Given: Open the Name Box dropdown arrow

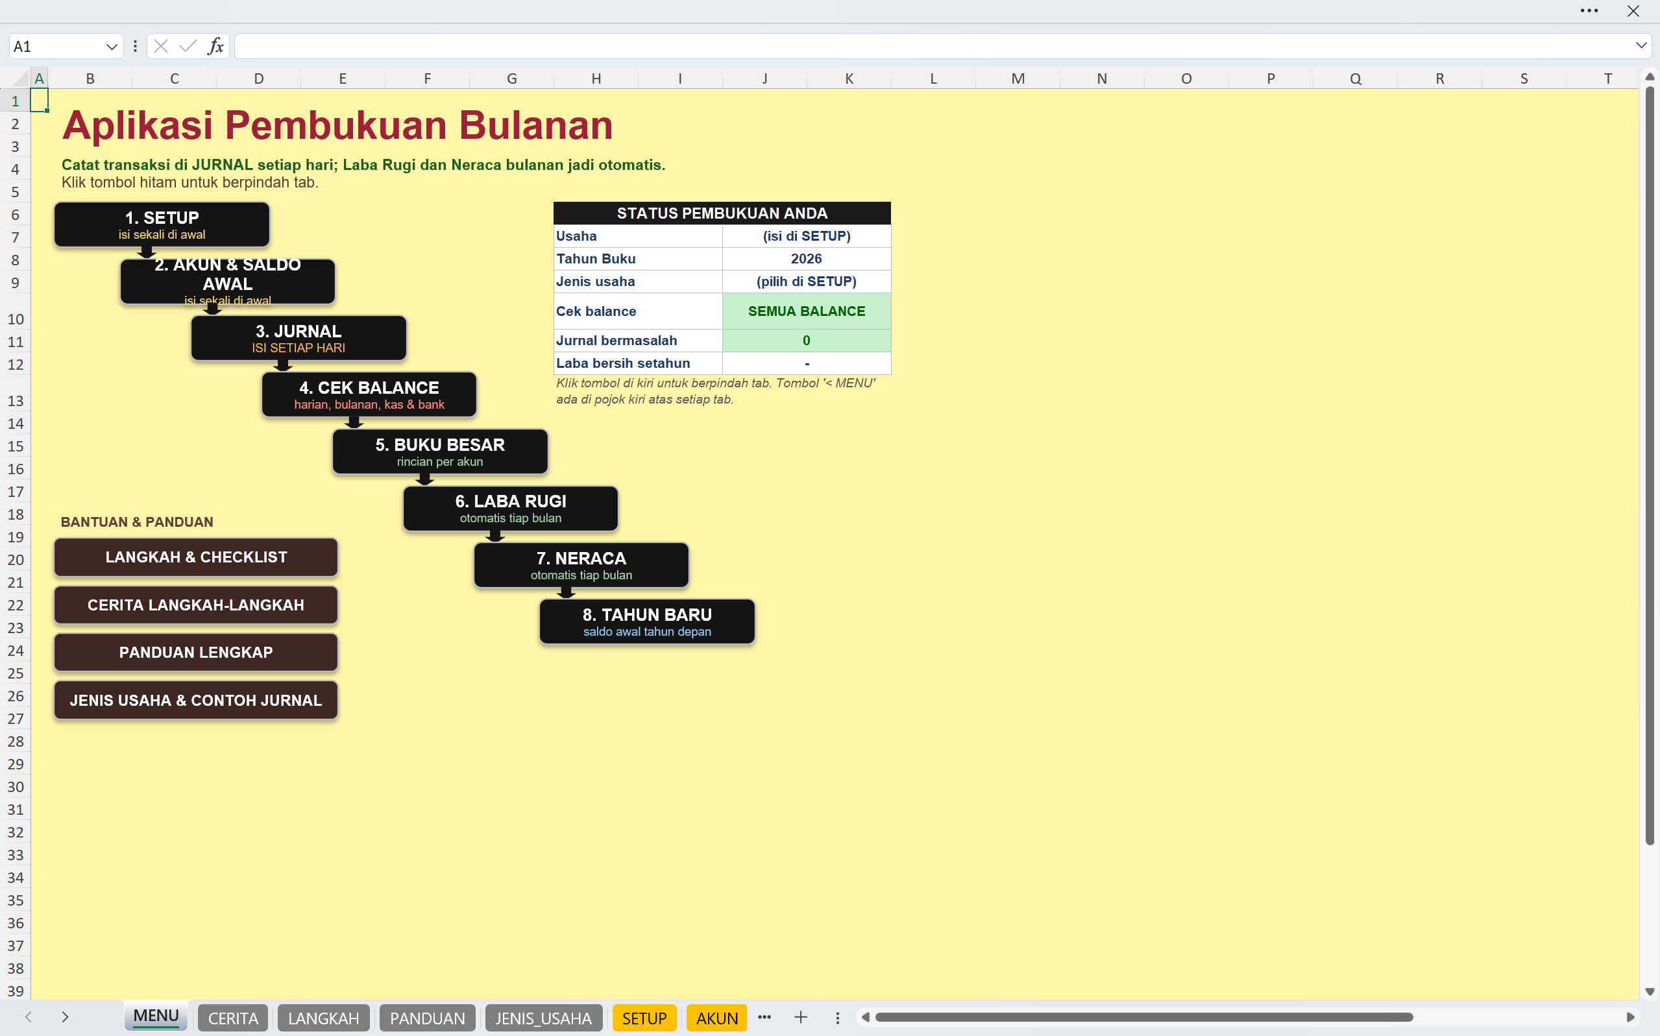Looking at the screenshot, I should [x=112, y=47].
